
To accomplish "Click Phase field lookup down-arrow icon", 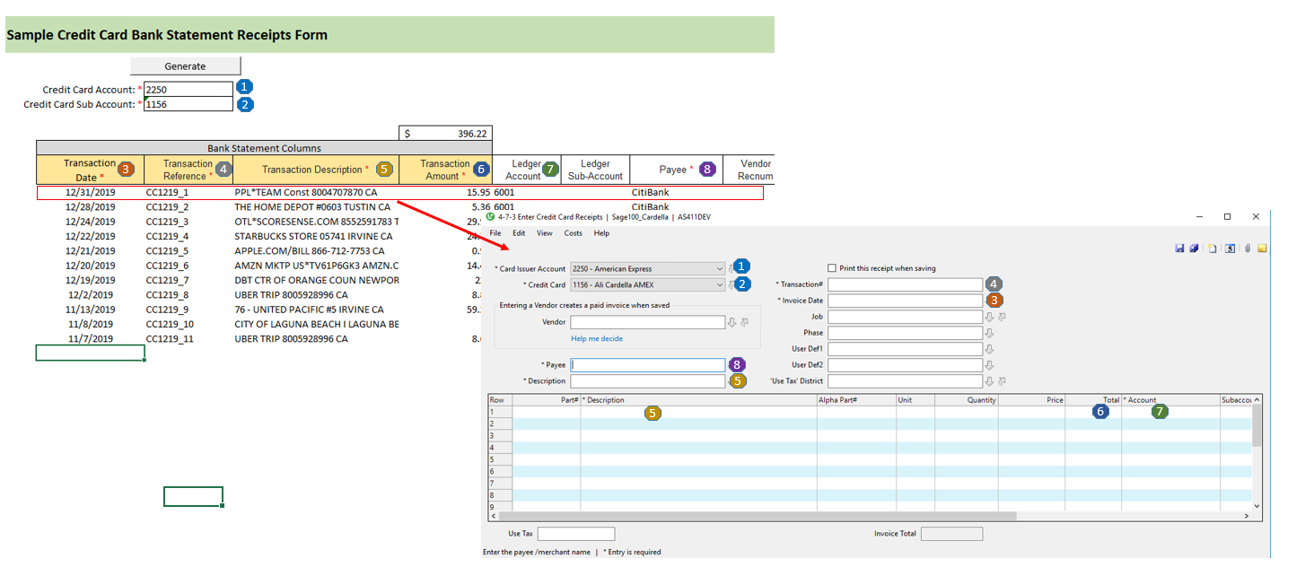I will pyautogui.click(x=990, y=333).
